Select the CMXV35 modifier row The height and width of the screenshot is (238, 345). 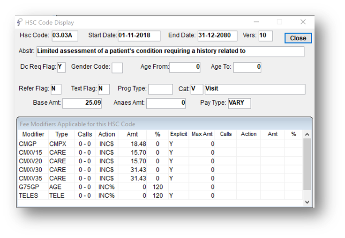(160, 178)
